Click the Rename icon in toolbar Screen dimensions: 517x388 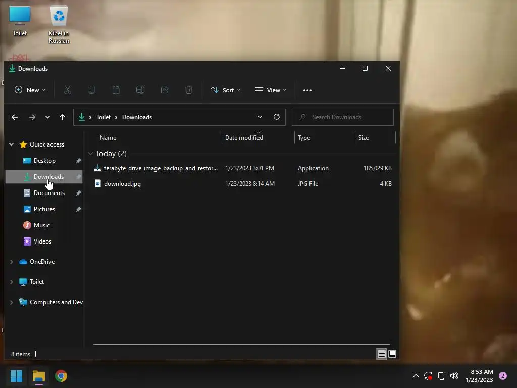[x=140, y=90]
